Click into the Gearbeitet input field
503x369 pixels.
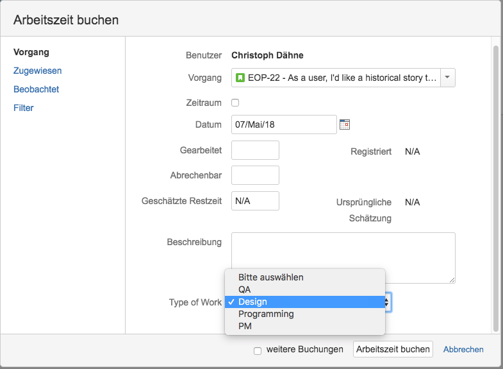(255, 150)
